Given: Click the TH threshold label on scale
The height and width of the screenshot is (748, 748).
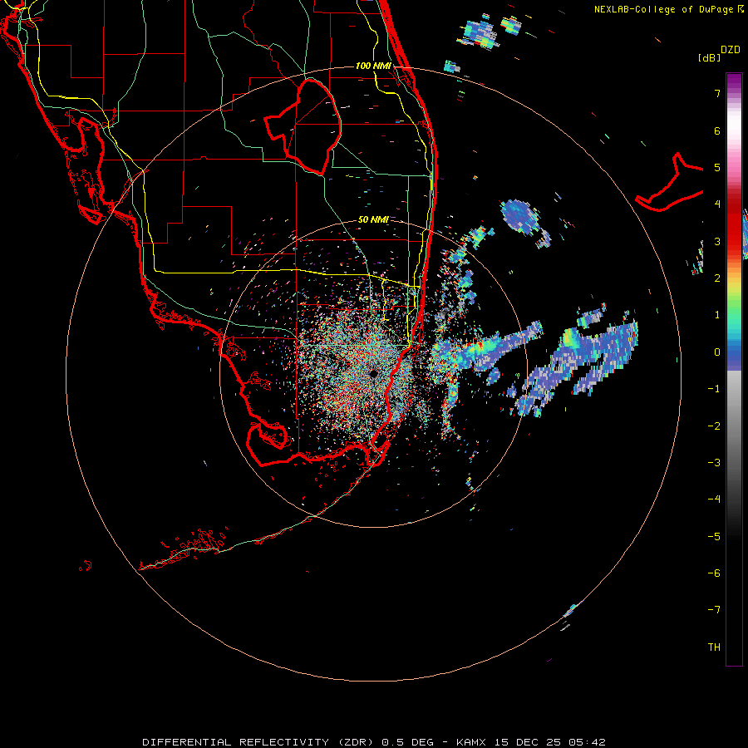Looking at the screenshot, I should click(714, 647).
